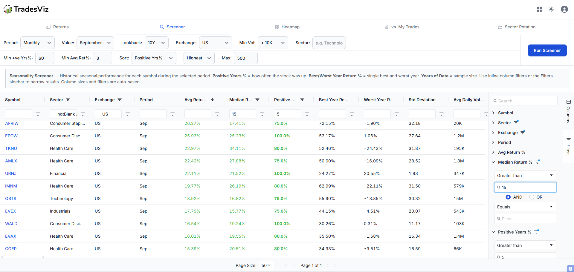Go to last page arrow
Image resolution: width=574 pixels, height=272 pixels.
(x=336, y=265)
